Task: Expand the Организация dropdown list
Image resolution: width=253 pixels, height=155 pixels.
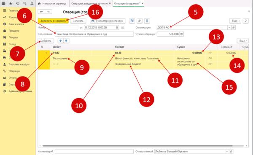Action: [229, 27]
